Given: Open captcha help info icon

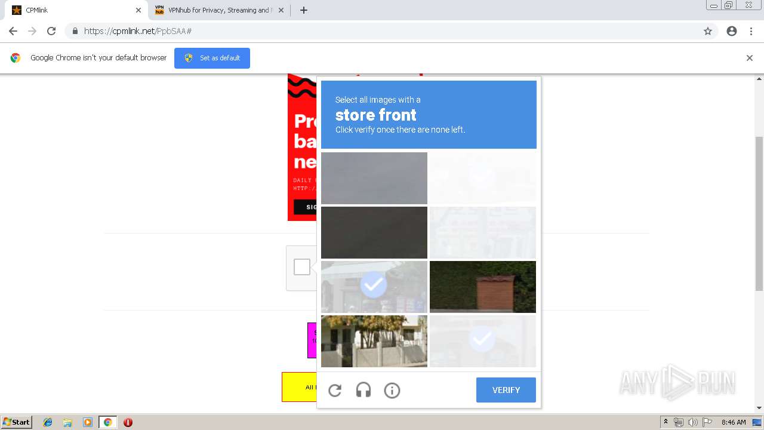Looking at the screenshot, I should 392,391.
